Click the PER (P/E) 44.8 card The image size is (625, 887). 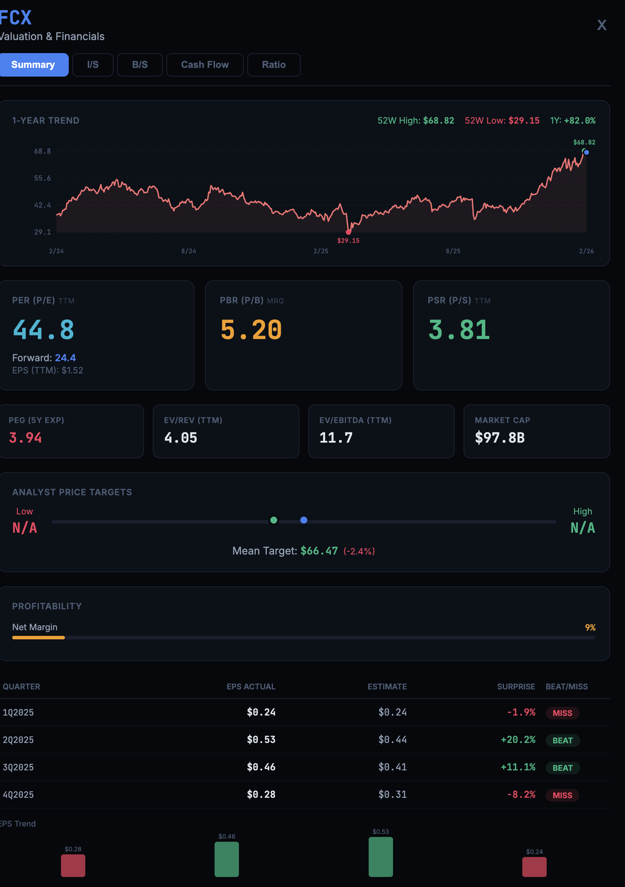[97, 335]
